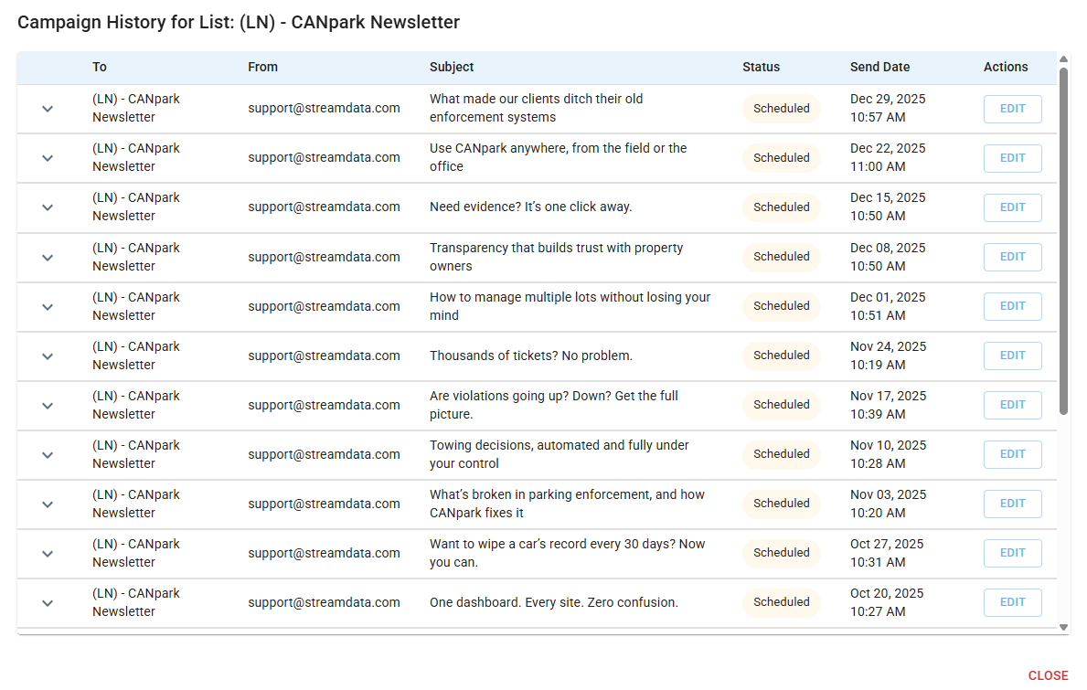Edit the 'Transparency that builds trust' campaign
The image size is (1087, 690).
tap(1012, 257)
